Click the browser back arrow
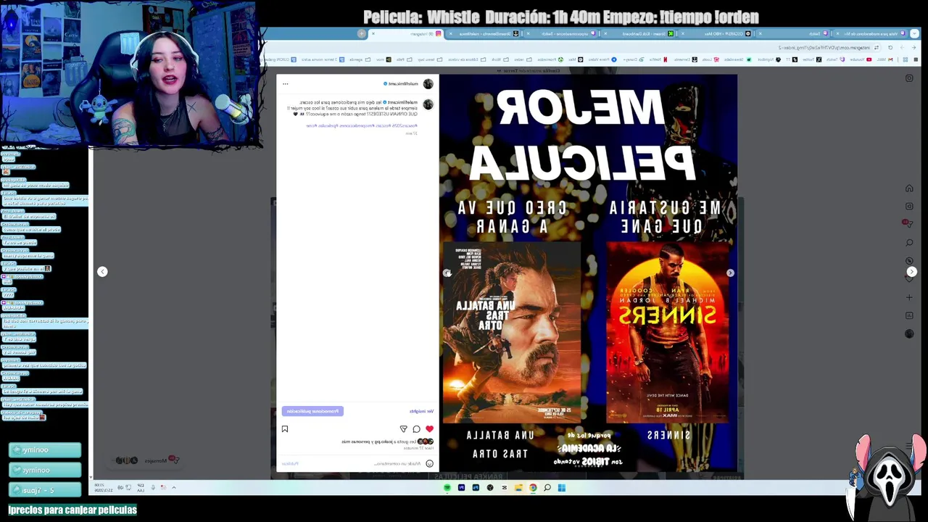Viewport: 928px width, 522px height. [913, 48]
